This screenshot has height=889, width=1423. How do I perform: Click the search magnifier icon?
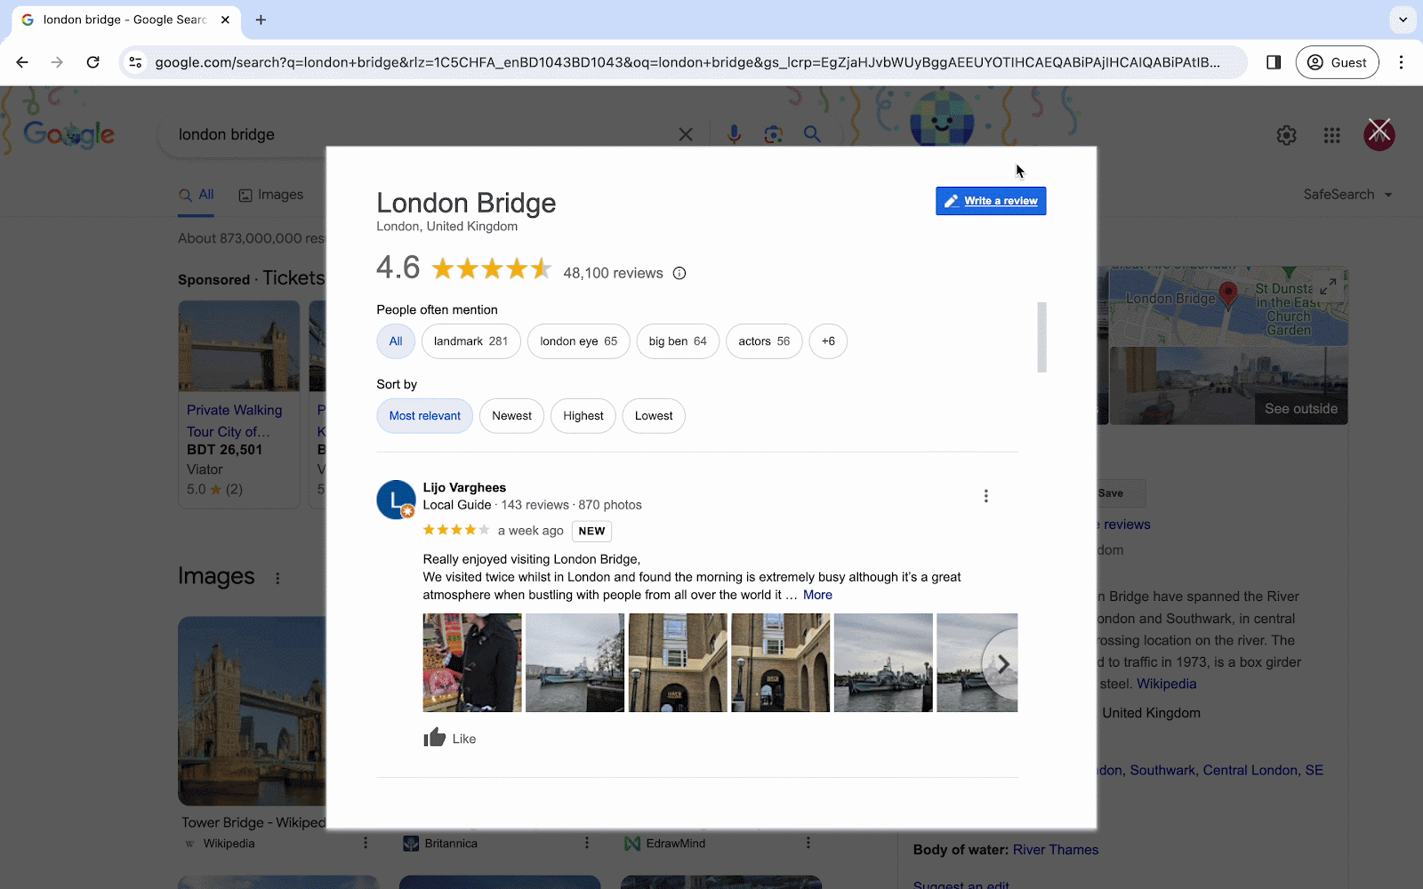coord(811,134)
